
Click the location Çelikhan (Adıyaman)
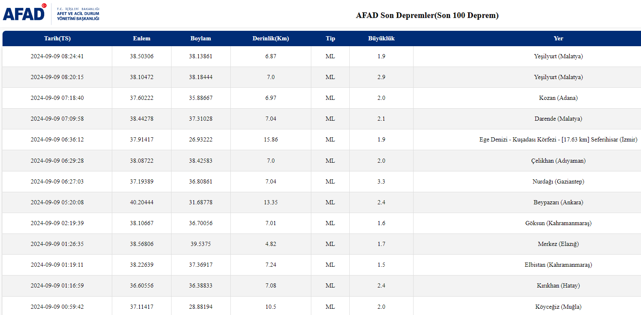558,161
